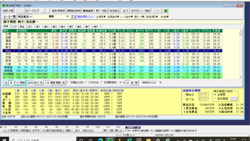Toggle the 障害 filter button
250x141 pixels.
point(22,82)
